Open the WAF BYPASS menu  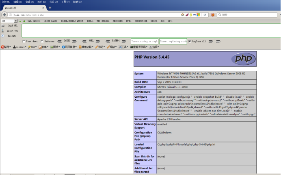pyautogui.click(x=103, y=21)
